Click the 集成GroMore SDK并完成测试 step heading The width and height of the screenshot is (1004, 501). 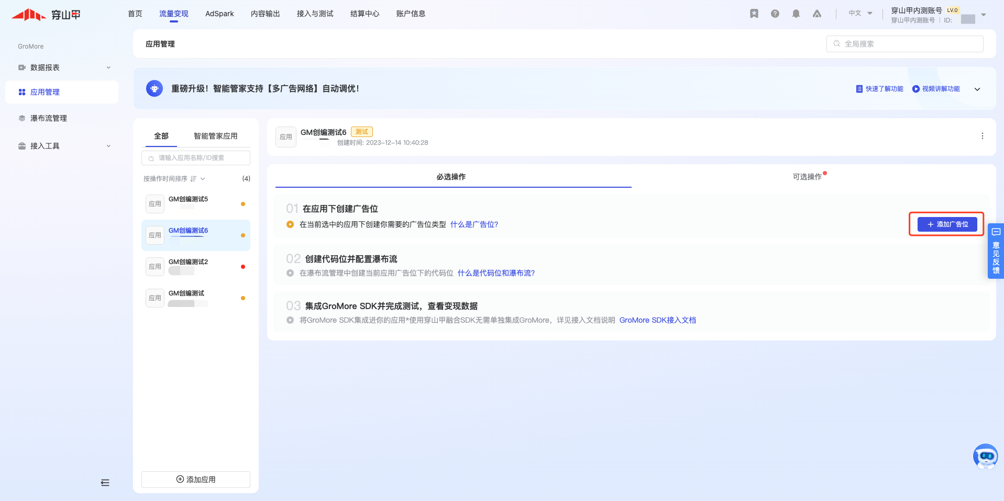coord(392,306)
